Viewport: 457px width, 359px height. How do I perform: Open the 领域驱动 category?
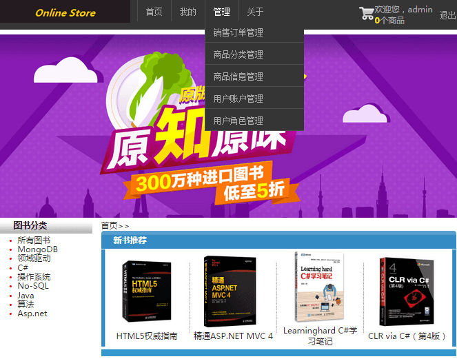click(x=34, y=258)
